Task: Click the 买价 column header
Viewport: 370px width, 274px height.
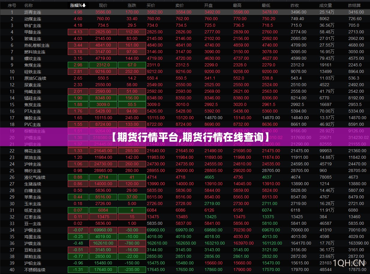Action: click(x=151, y=5)
